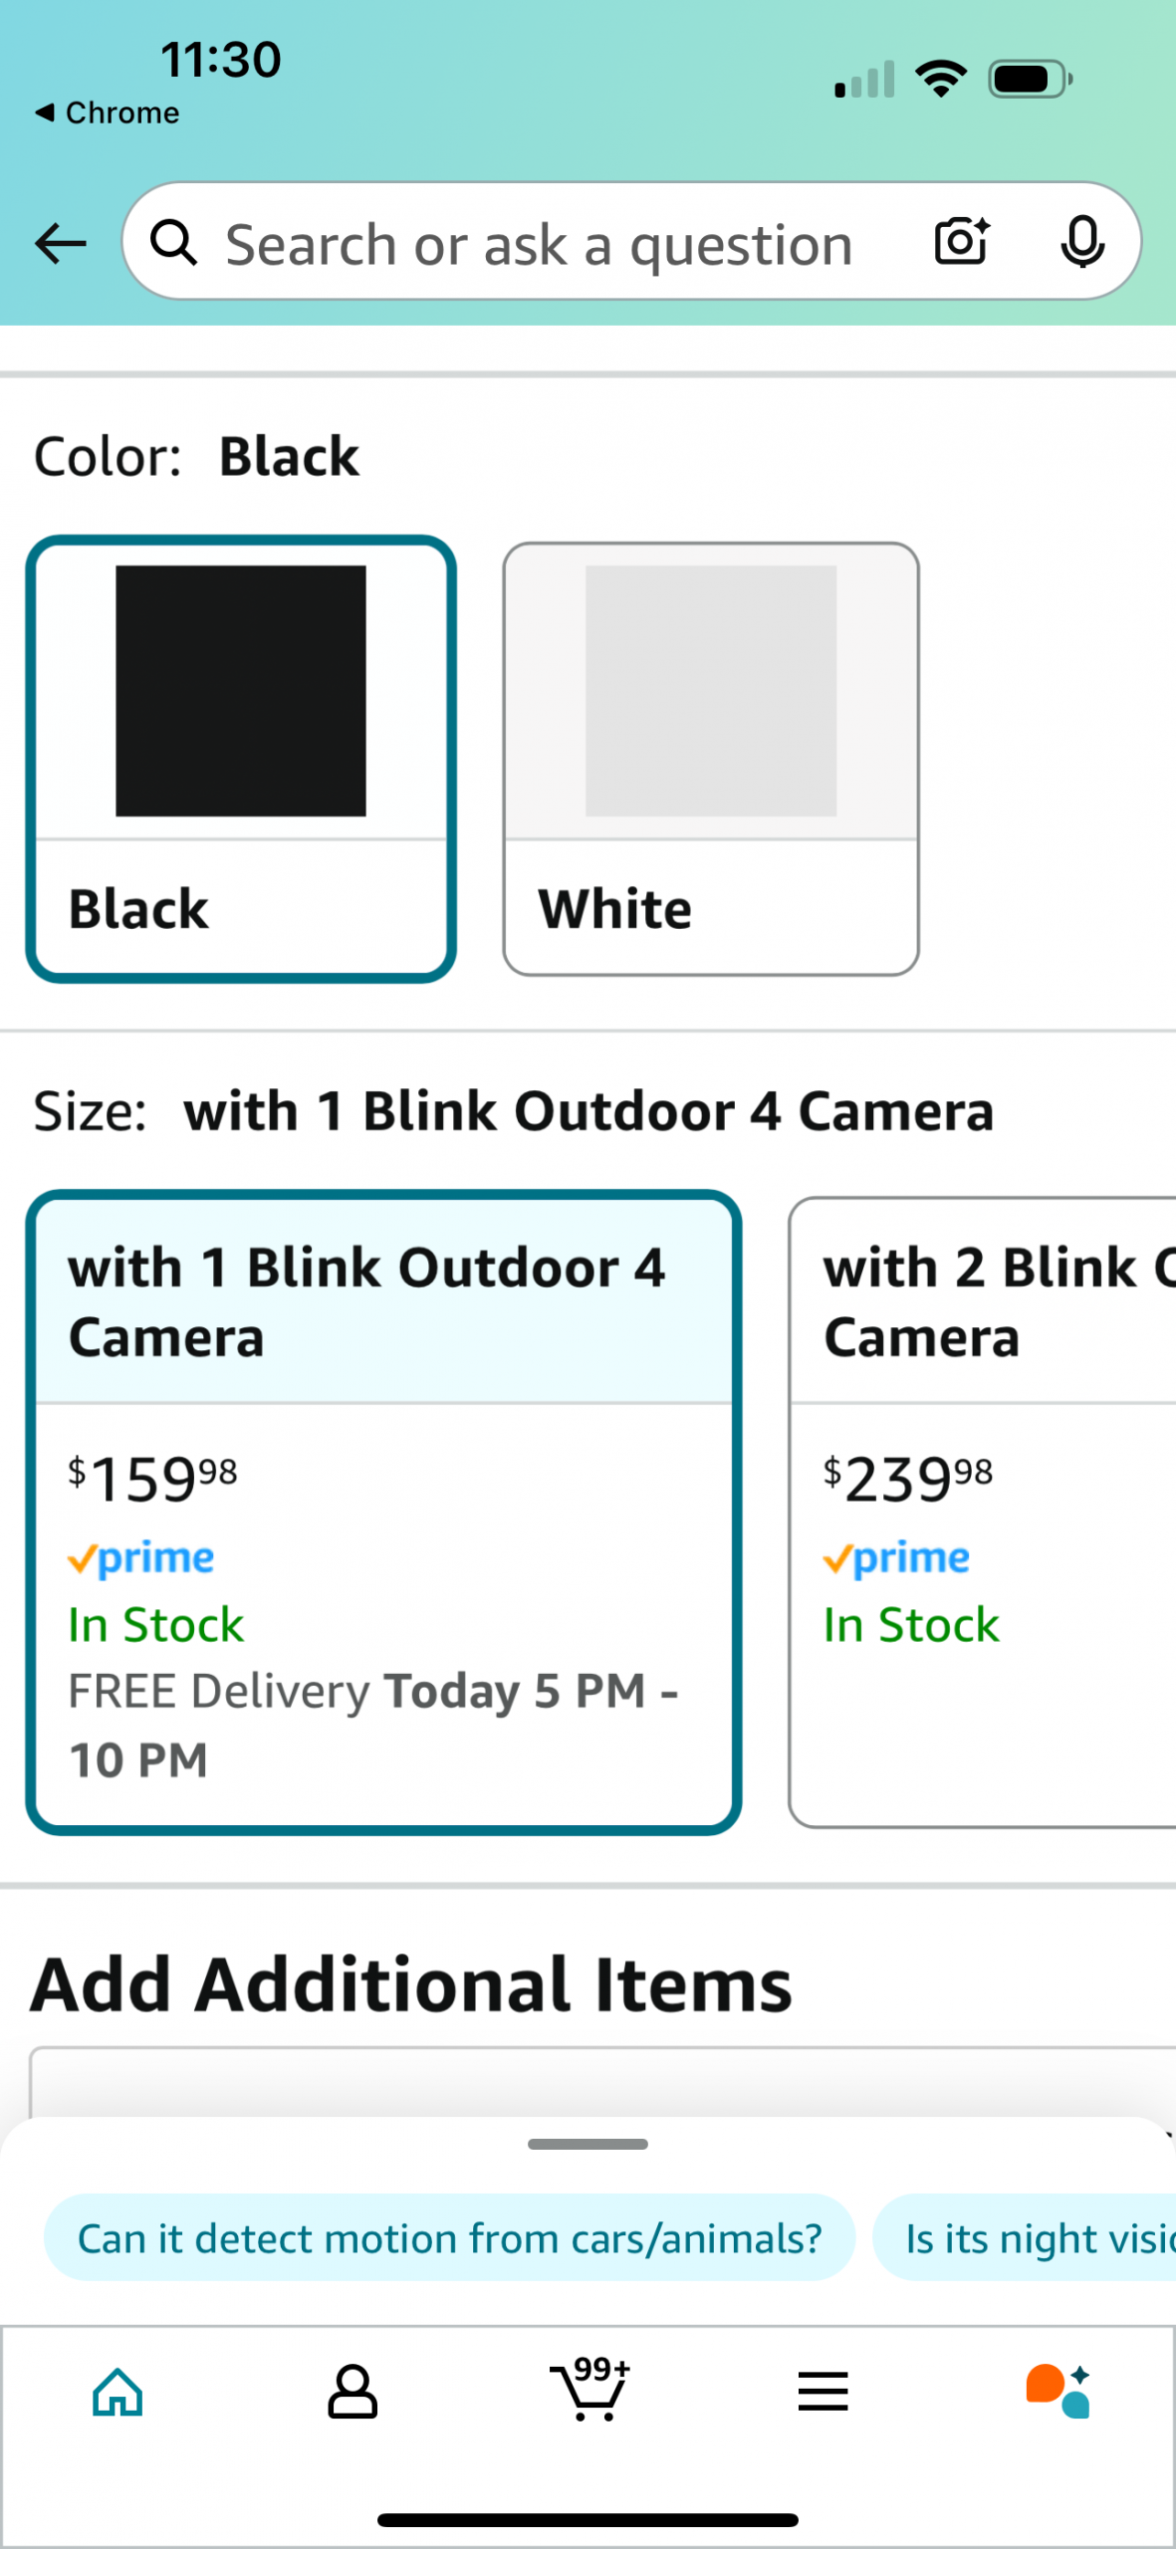Choose size with 1 Blink Outdoor 4 Camera

[x=383, y=1512]
